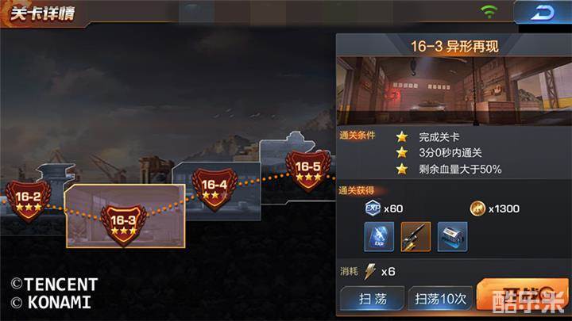Tap the 16-3 stage preview image
572x321 pixels.
coord(454,91)
